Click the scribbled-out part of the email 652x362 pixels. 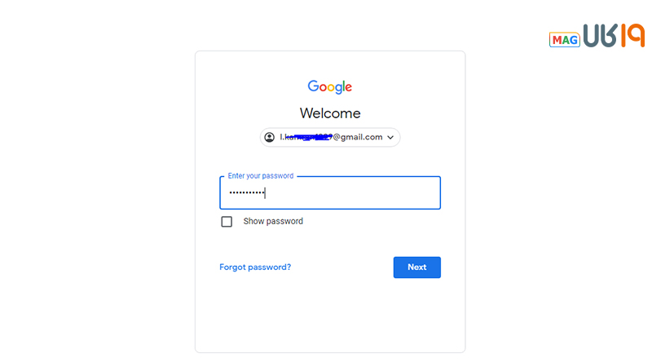point(310,137)
